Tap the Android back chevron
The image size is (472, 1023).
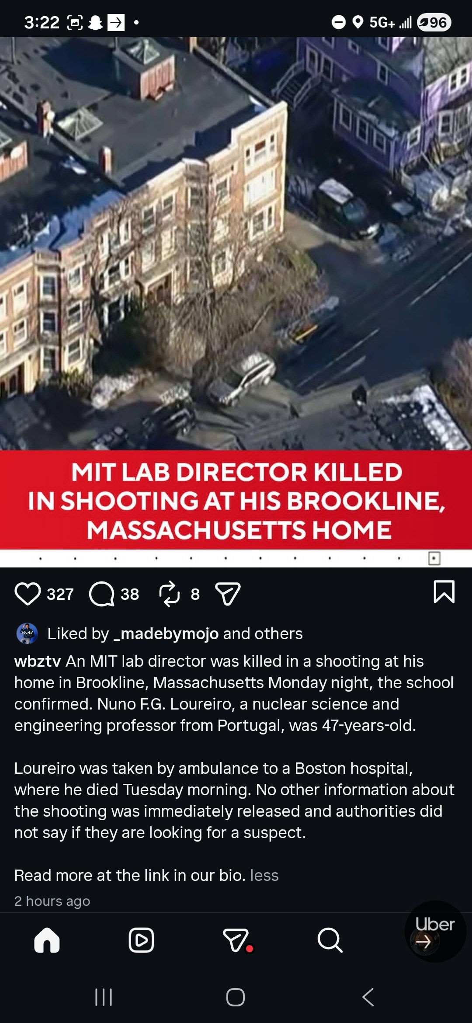[368, 997]
